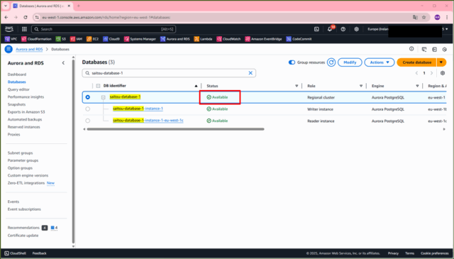
Task: Open the VPC bookmark shortcut
Action: point(11,39)
